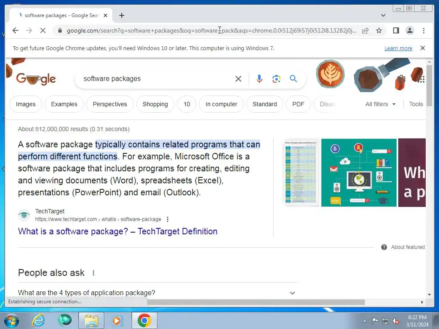Viewport: 439px width, 329px height.
Task: Dismiss the Chrome update notification bar
Action: (423, 48)
